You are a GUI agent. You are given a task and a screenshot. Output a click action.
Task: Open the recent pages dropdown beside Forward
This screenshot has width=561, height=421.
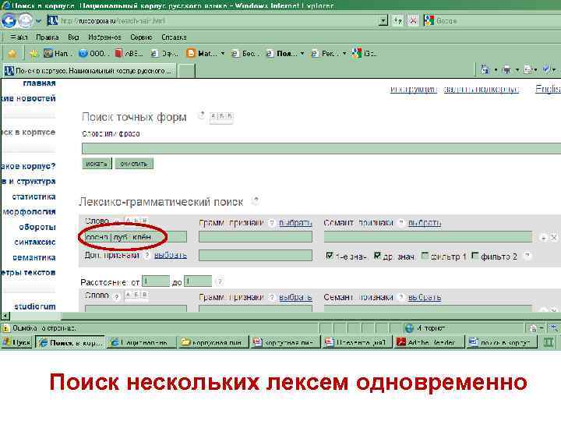click(39, 21)
